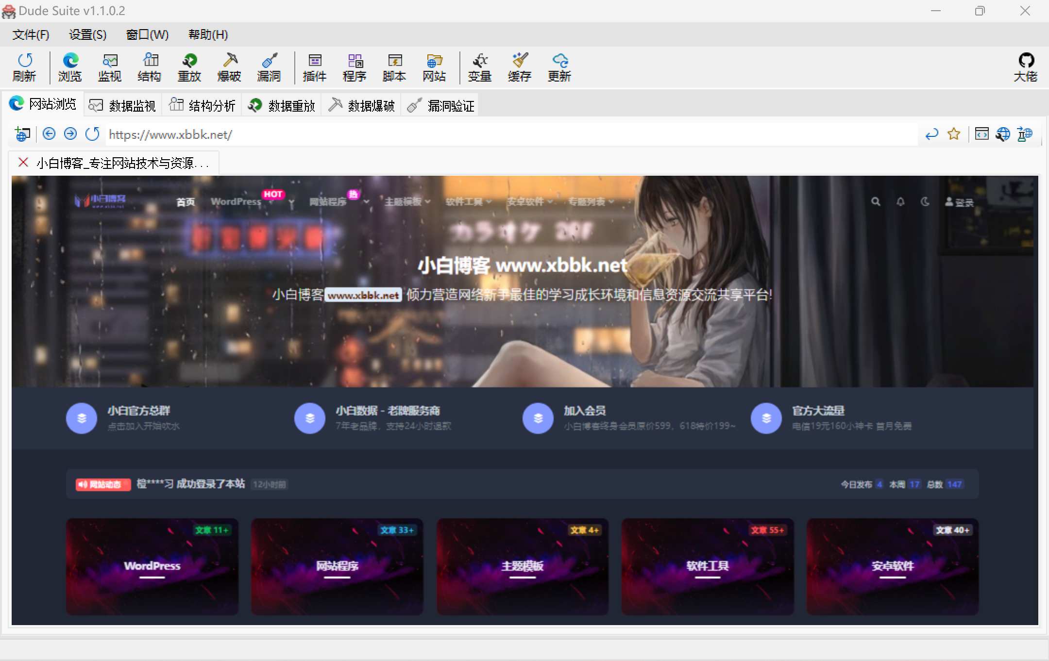The image size is (1049, 661).
Task: Open the 网站 websites toolbar item
Action: pos(434,67)
